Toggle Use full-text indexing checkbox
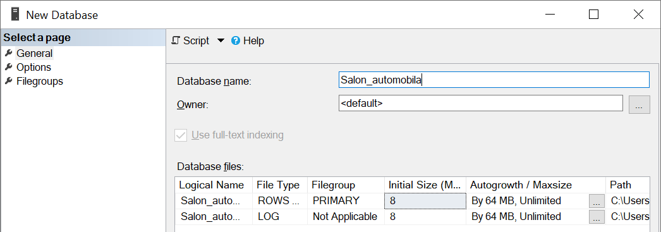Viewport: 661px width, 232px height. coord(181,135)
